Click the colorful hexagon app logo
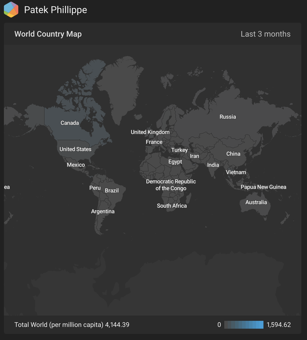307x340 pixels. [11, 10]
